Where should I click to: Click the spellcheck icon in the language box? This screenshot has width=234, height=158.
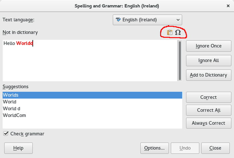118,20
